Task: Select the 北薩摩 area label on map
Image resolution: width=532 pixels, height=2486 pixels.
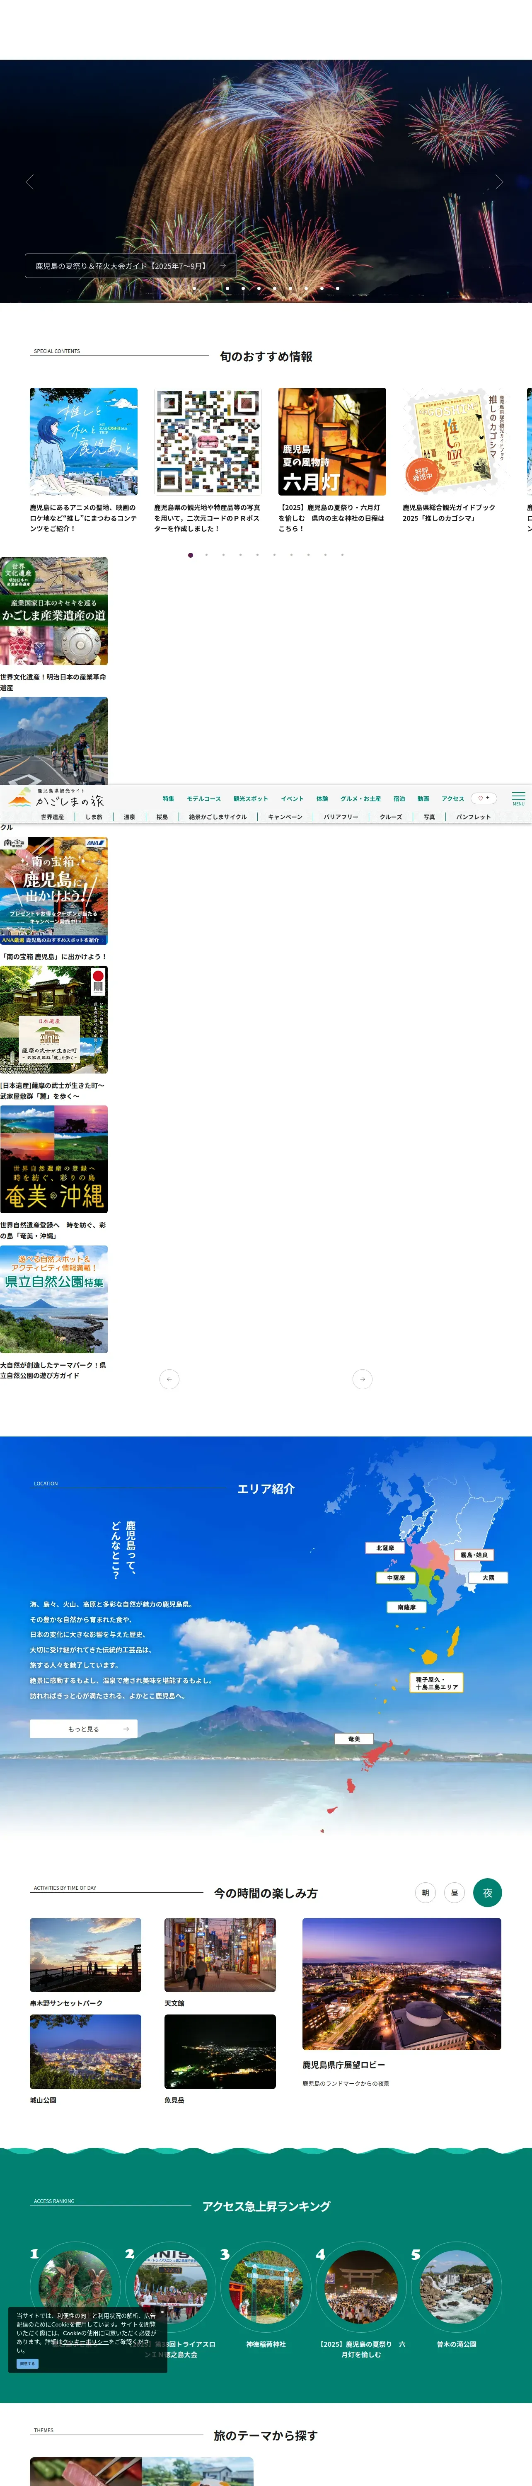Action: point(385,1548)
